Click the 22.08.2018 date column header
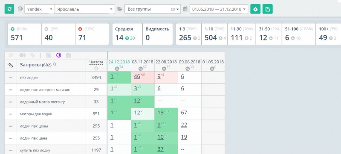Image resolution: width=341 pixels, height=154 pixels. point(166,62)
